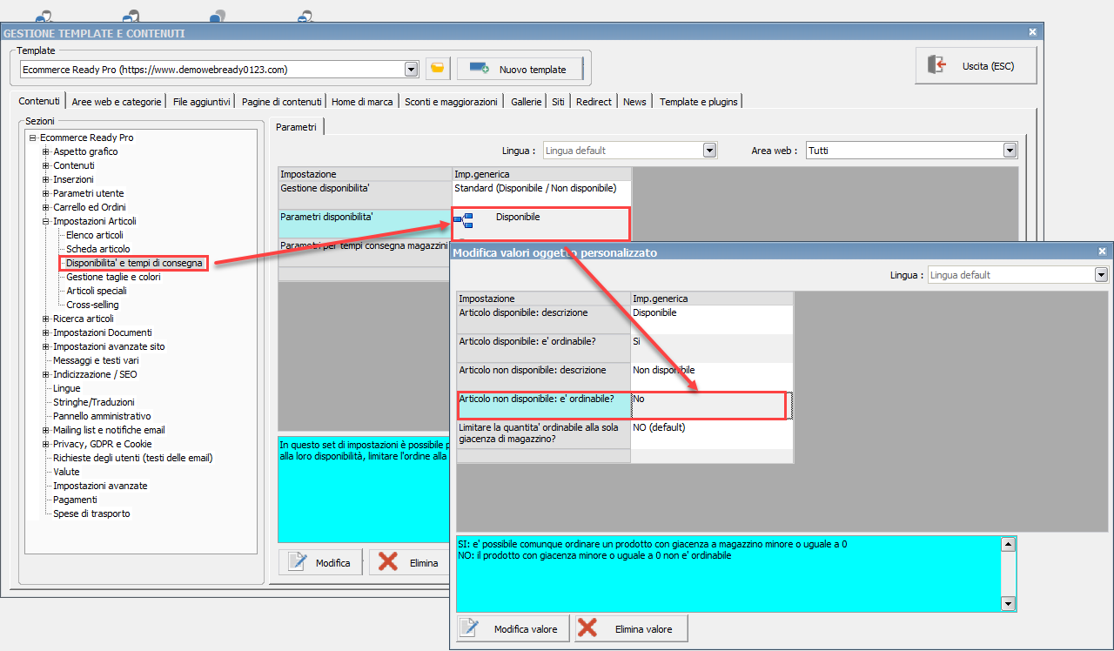Screen dimensions: 1114x651
Task: Click the NO (default) value cell
Action: point(712,434)
